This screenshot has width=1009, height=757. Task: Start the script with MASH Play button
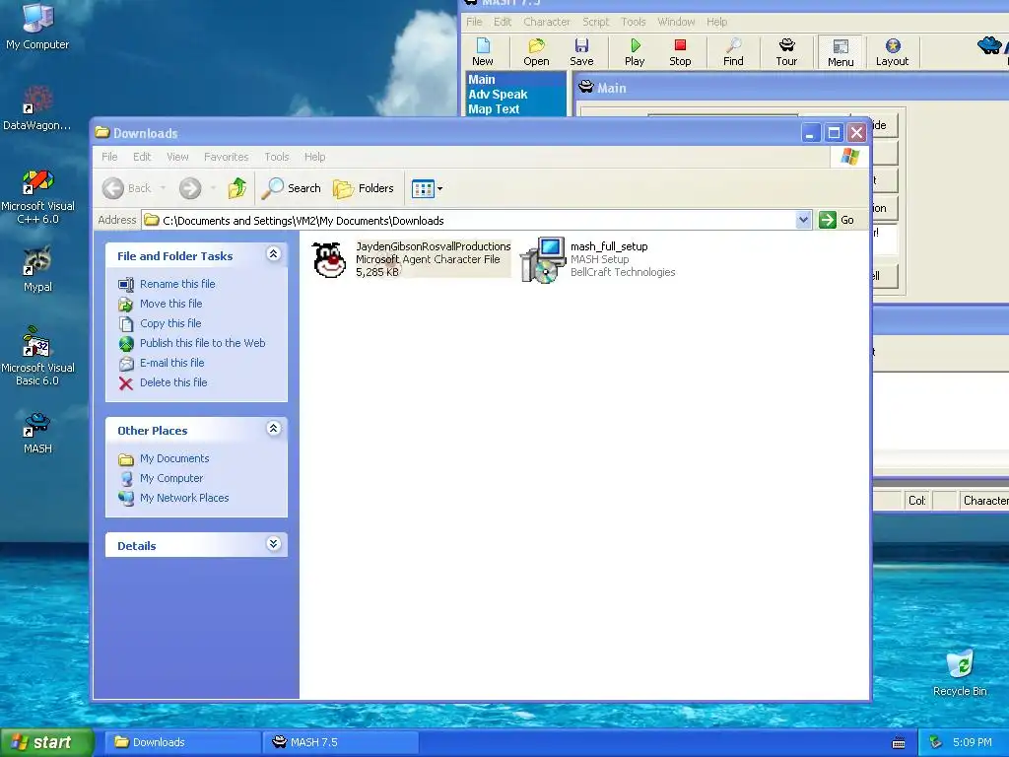(635, 52)
